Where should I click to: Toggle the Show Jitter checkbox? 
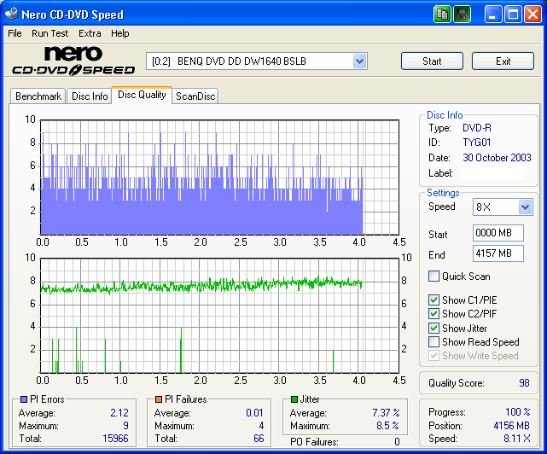click(434, 328)
